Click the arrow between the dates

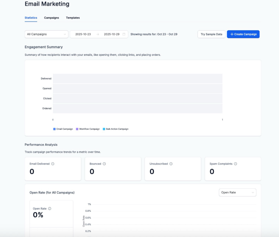click(x=97, y=34)
